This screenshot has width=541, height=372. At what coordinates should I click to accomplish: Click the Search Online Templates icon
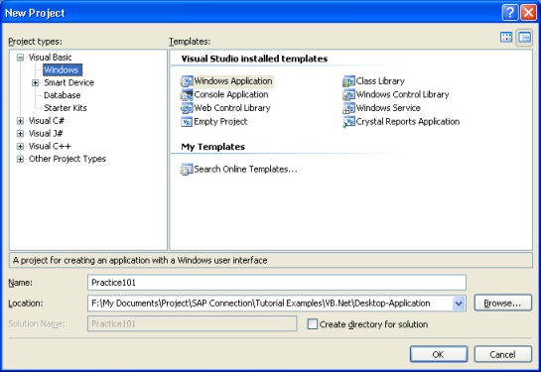tap(187, 170)
